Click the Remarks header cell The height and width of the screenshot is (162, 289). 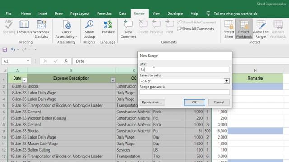(x=255, y=78)
